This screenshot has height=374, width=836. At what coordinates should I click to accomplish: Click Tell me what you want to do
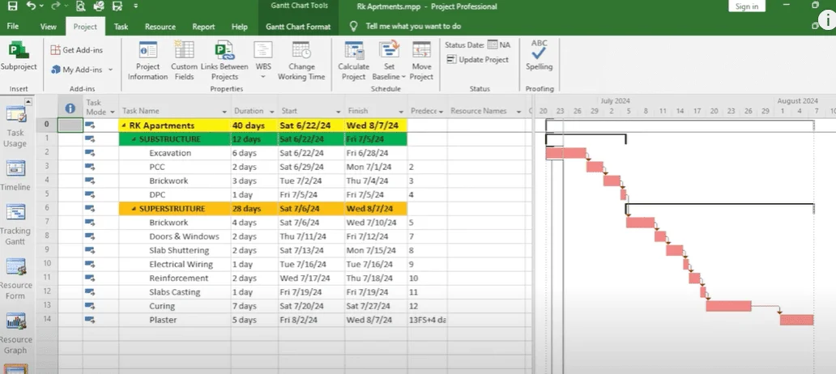(x=413, y=26)
